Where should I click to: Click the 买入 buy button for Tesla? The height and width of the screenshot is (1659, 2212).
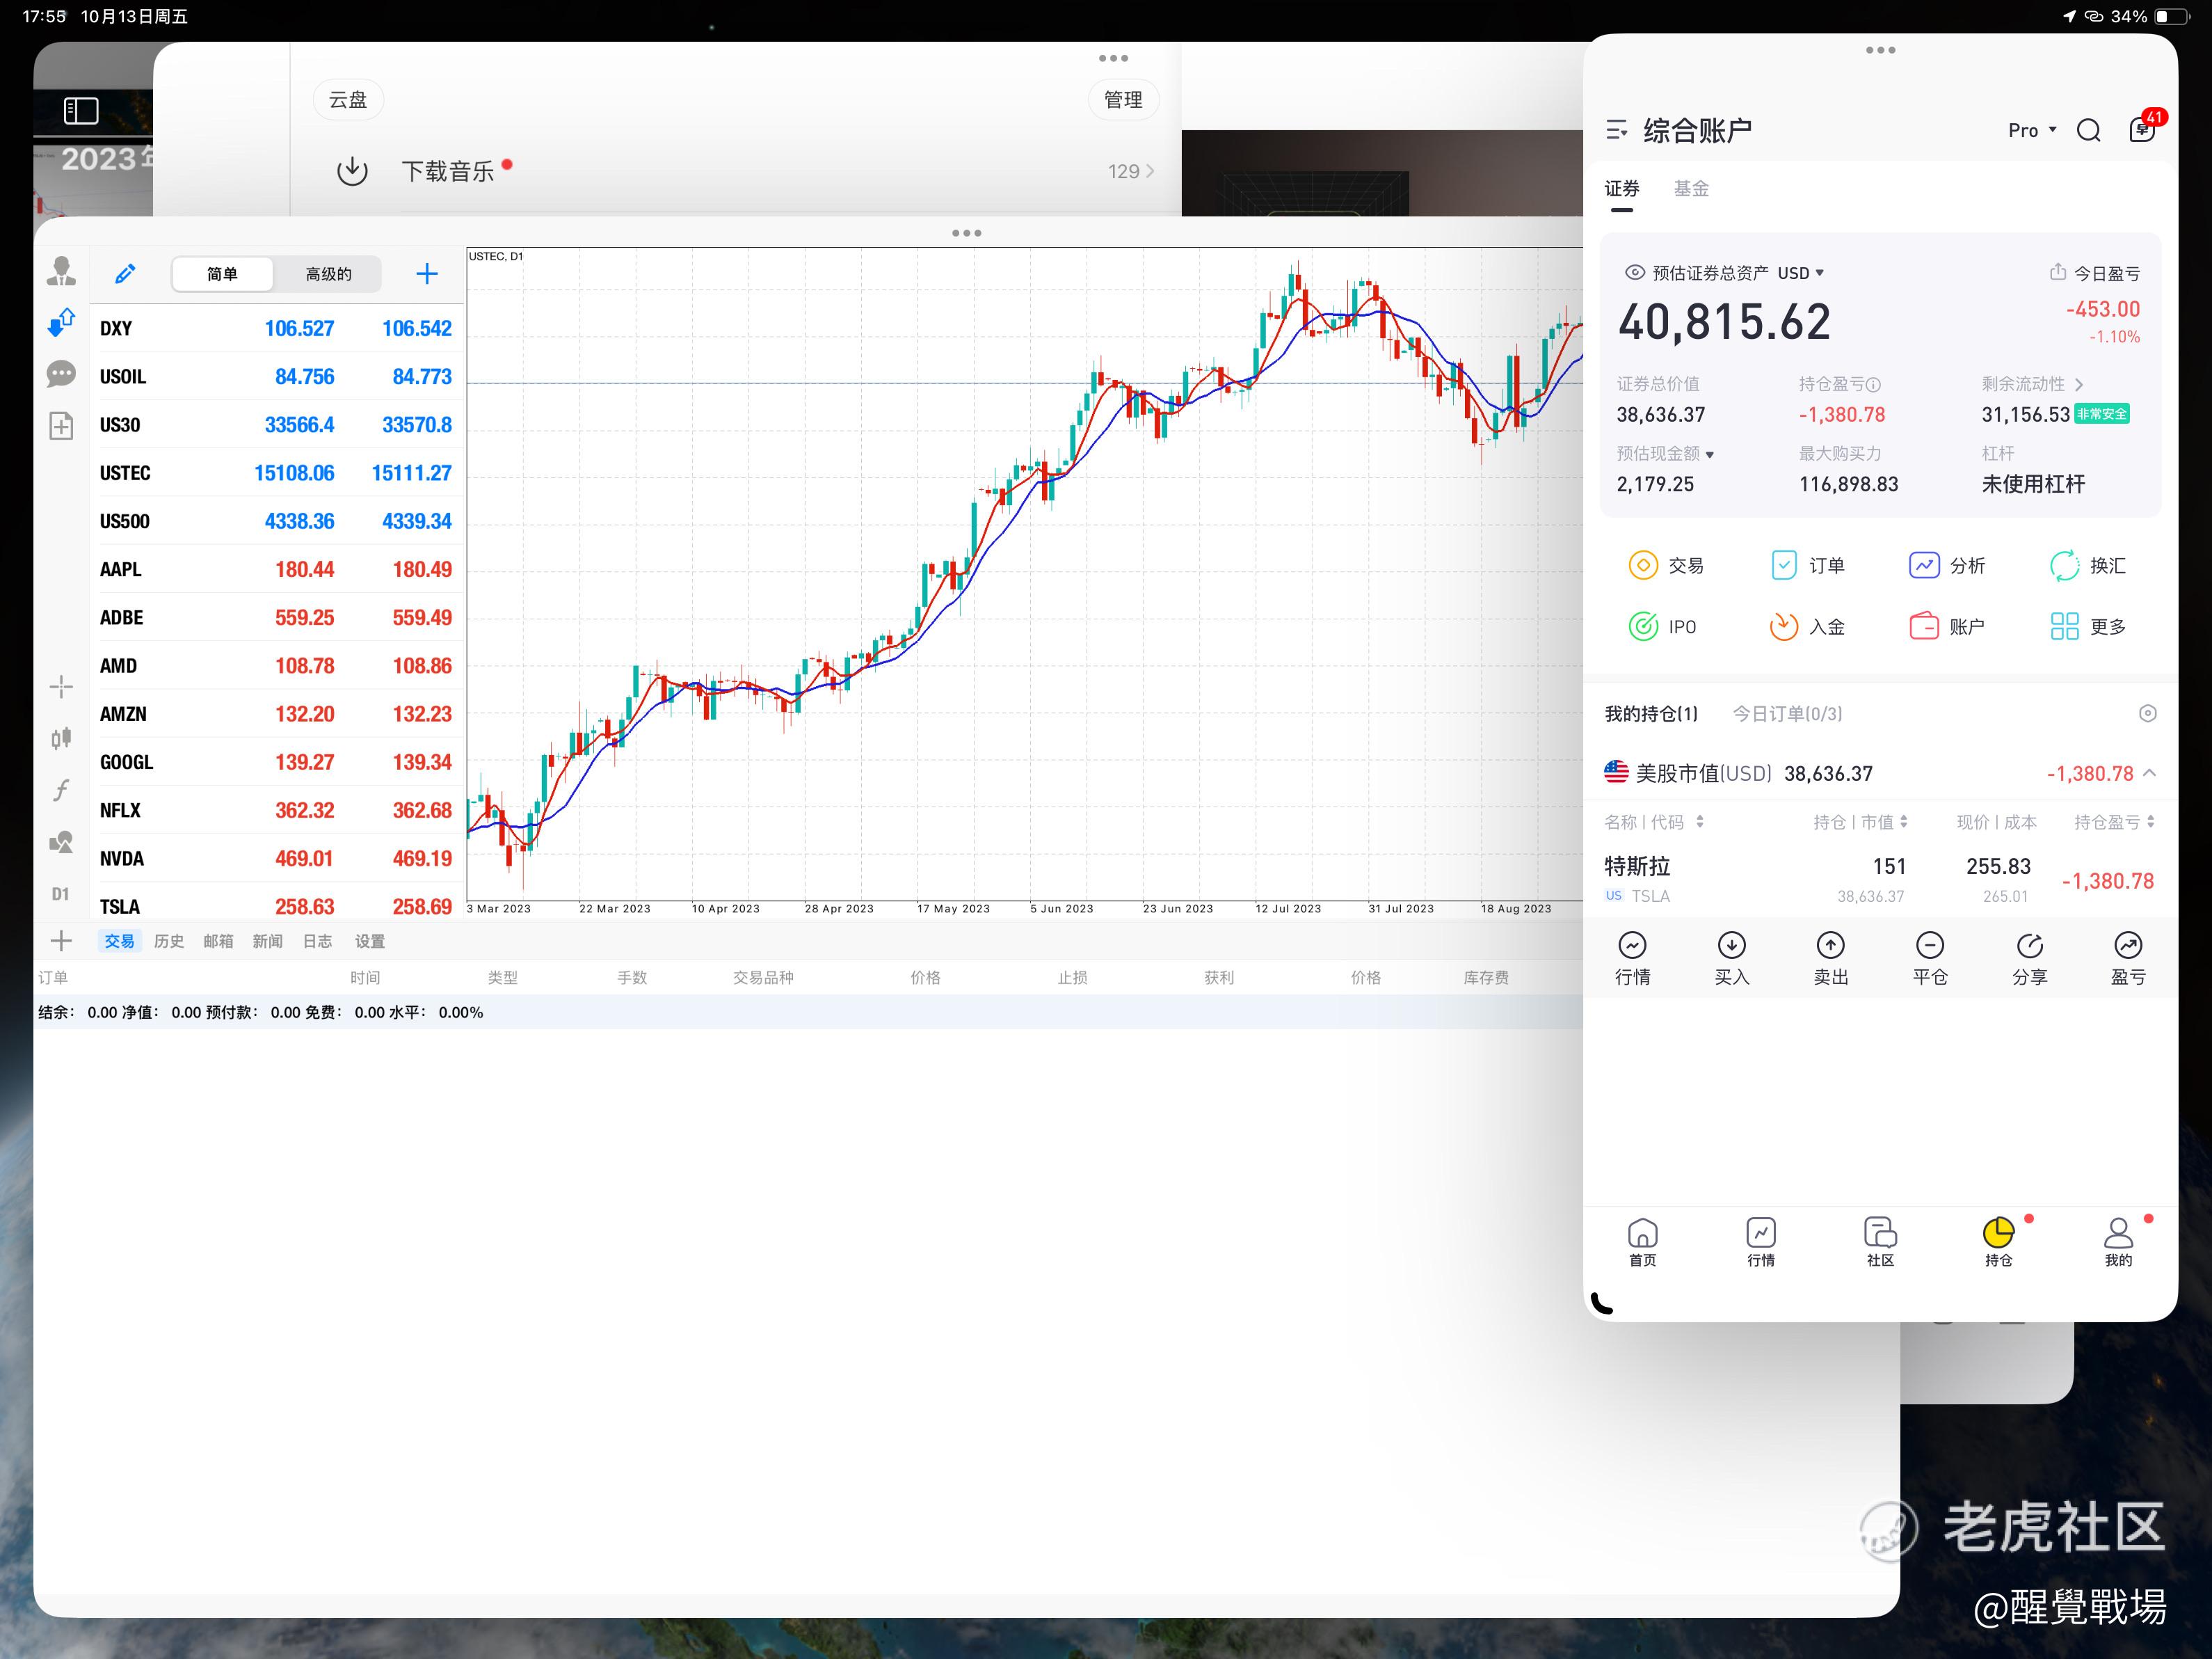coord(1732,958)
